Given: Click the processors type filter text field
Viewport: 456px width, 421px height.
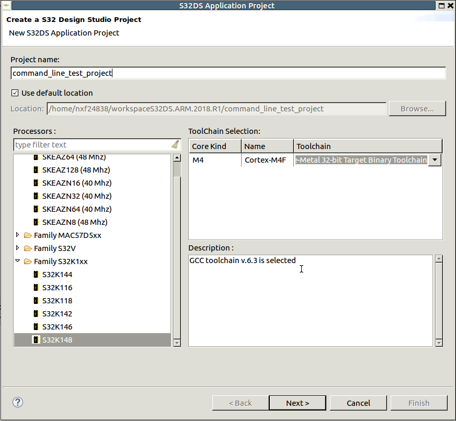Looking at the screenshot, I should 93,145.
